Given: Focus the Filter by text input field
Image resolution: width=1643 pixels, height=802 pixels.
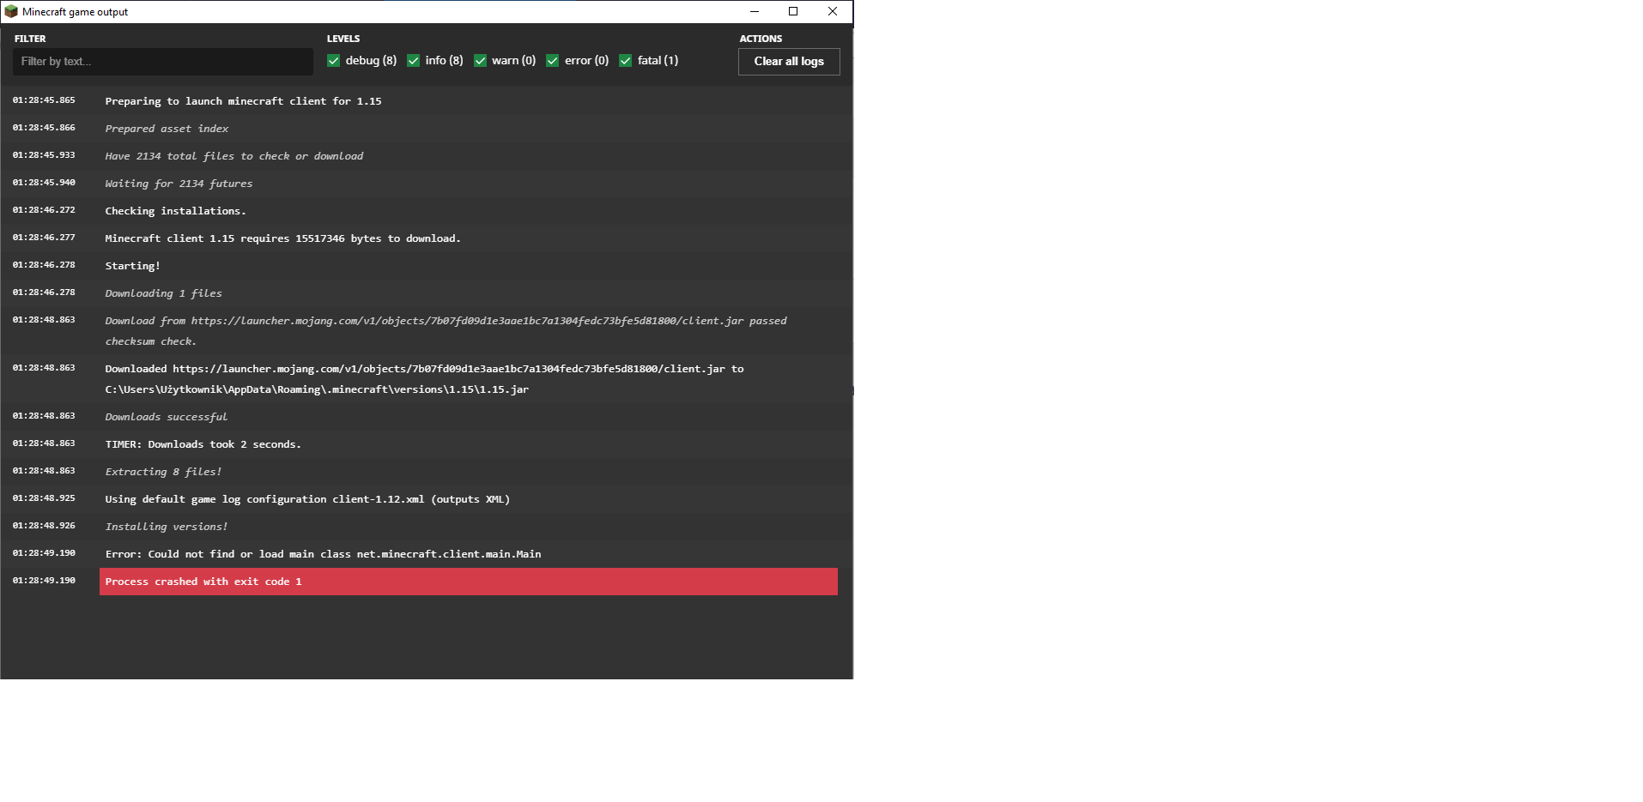Looking at the screenshot, I should tap(163, 62).
